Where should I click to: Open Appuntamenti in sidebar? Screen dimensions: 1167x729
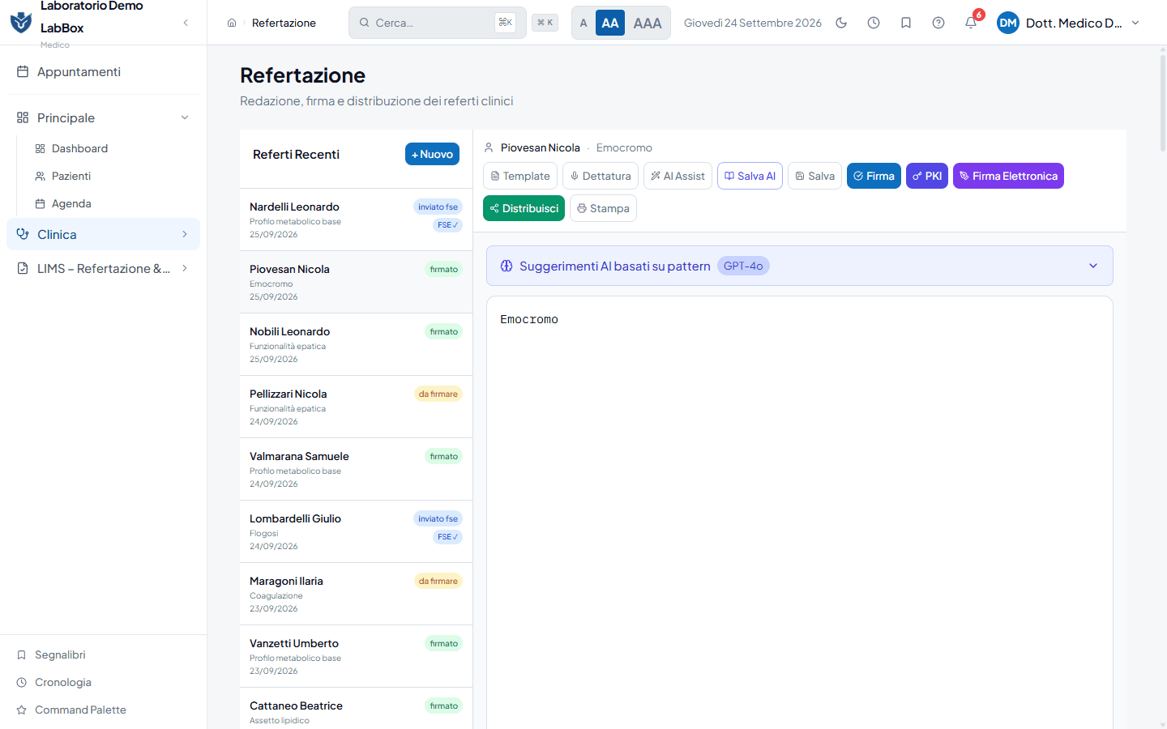click(103, 71)
